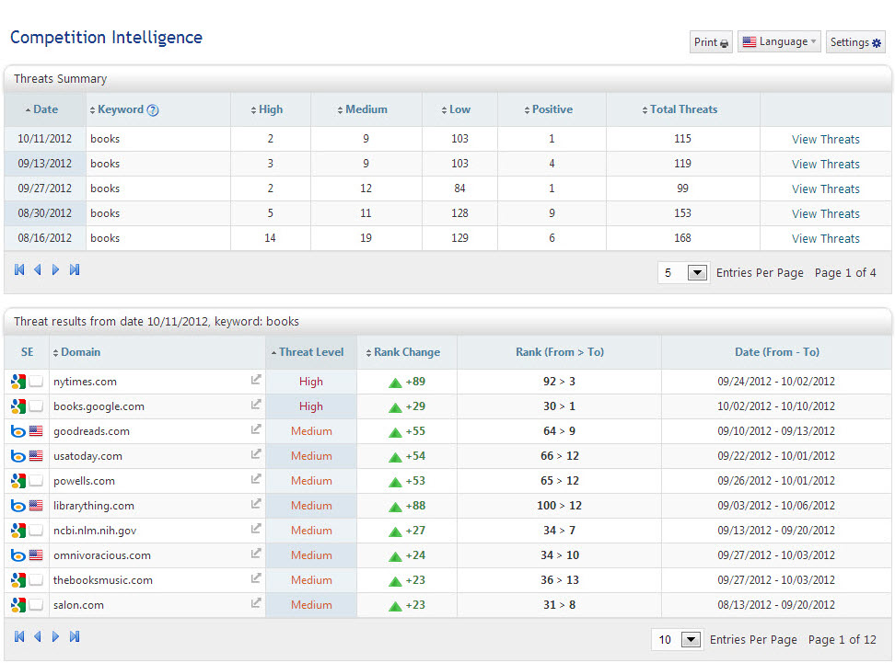
Task: Open external link icon for nytimes.com
Action: pyautogui.click(x=256, y=380)
